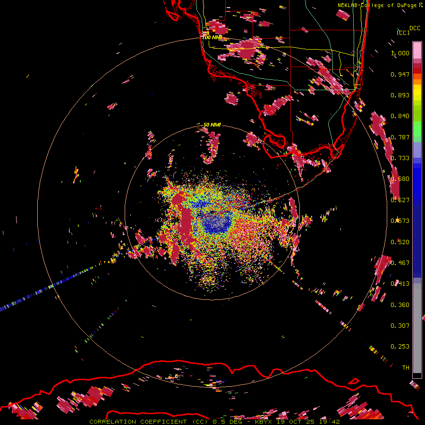
Task: Click the 50 NMI range ring label
Action: [212, 125]
